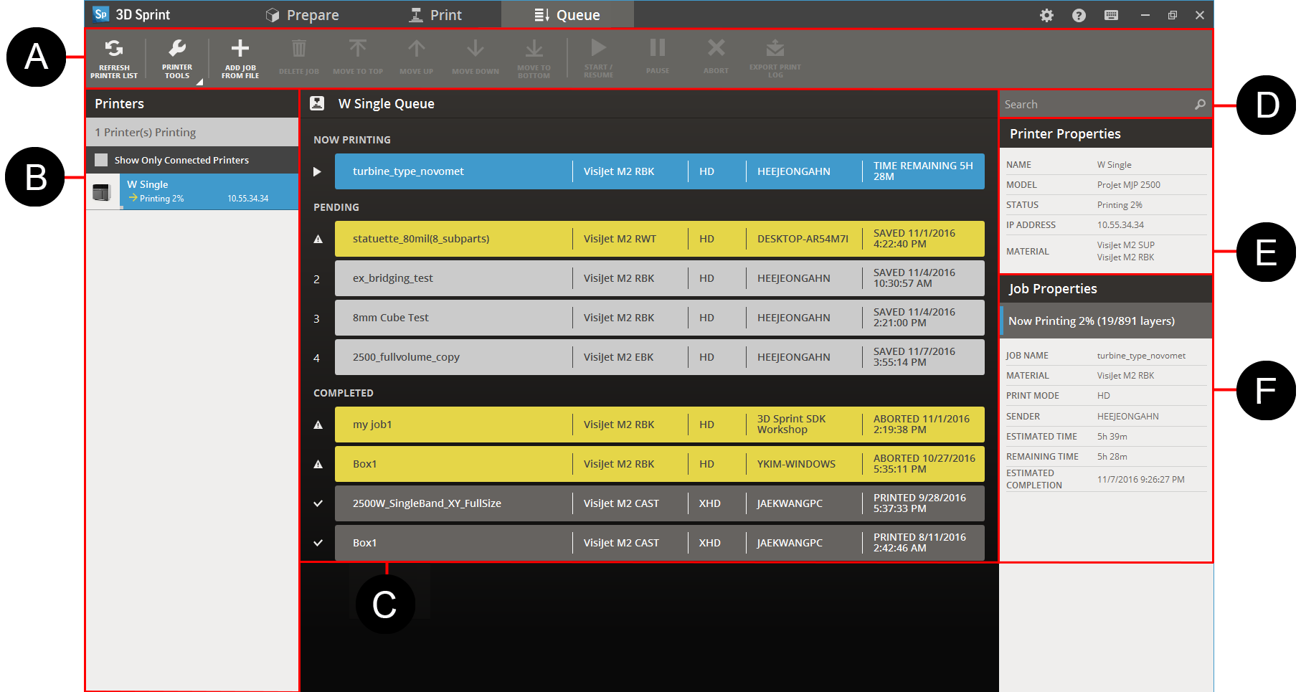
Task: Switch to the Print tab
Action: pyautogui.click(x=435, y=15)
